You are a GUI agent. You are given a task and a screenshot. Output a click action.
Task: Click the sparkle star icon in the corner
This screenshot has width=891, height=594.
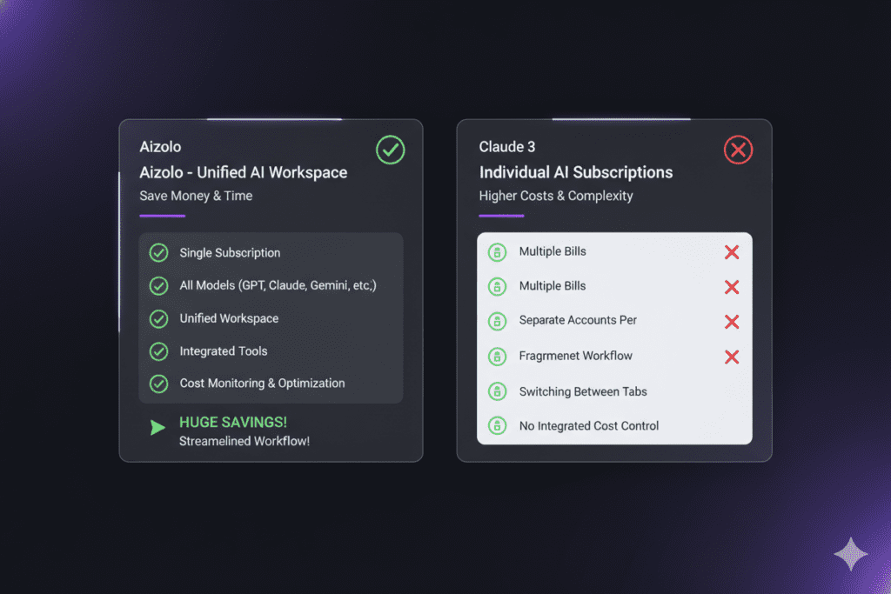849,554
